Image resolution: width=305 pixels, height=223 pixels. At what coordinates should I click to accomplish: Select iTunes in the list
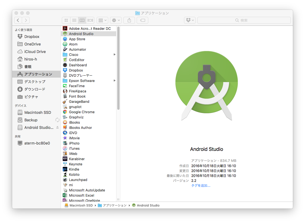pyautogui.click(x=89, y=149)
